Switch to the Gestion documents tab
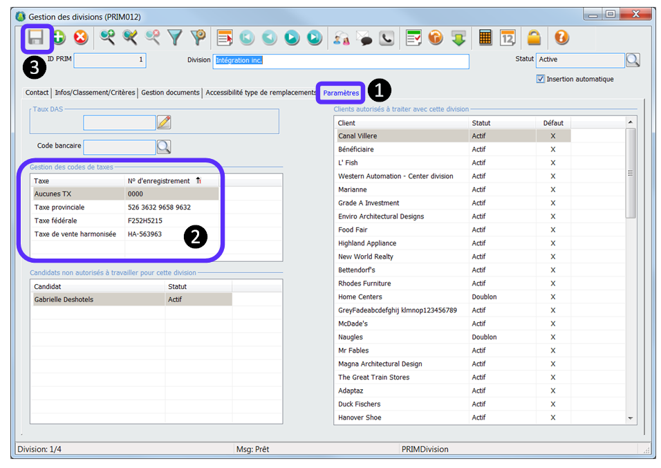 (x=170, y=93)
